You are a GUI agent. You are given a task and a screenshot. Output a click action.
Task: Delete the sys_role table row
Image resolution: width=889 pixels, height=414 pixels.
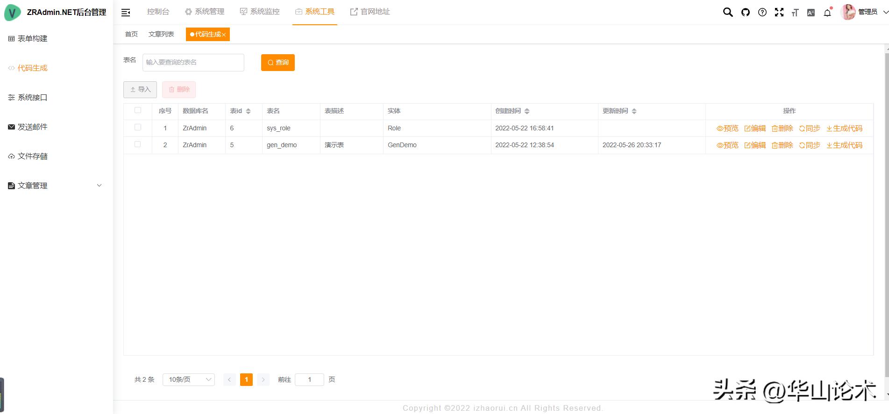pyautogui.click(x=782, y=128)
